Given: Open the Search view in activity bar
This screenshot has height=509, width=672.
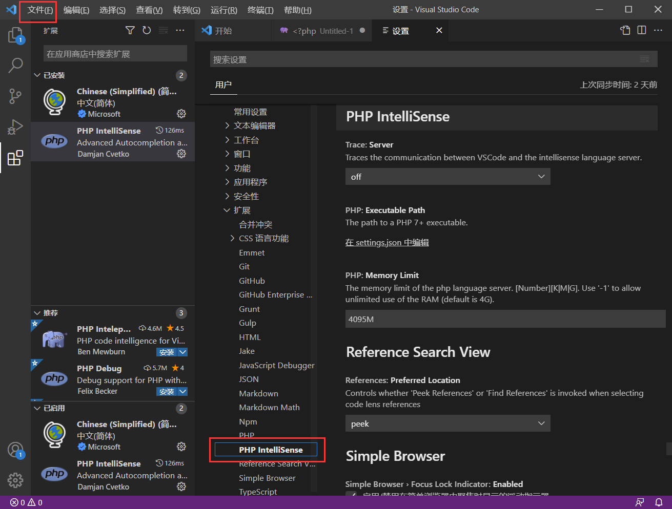Looking at the screenshot, I should [15, 65].
